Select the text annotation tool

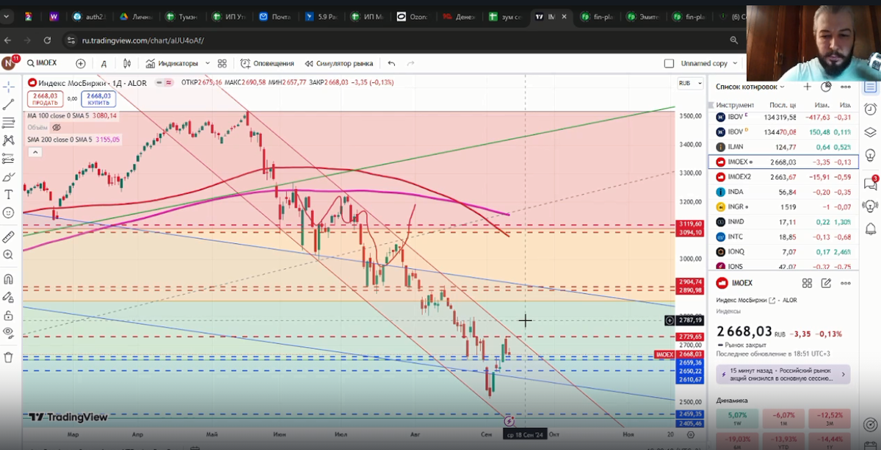[9, 195]
